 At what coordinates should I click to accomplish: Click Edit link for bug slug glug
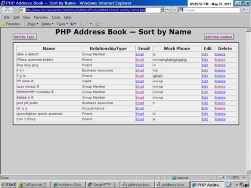[x=205, y=65]
